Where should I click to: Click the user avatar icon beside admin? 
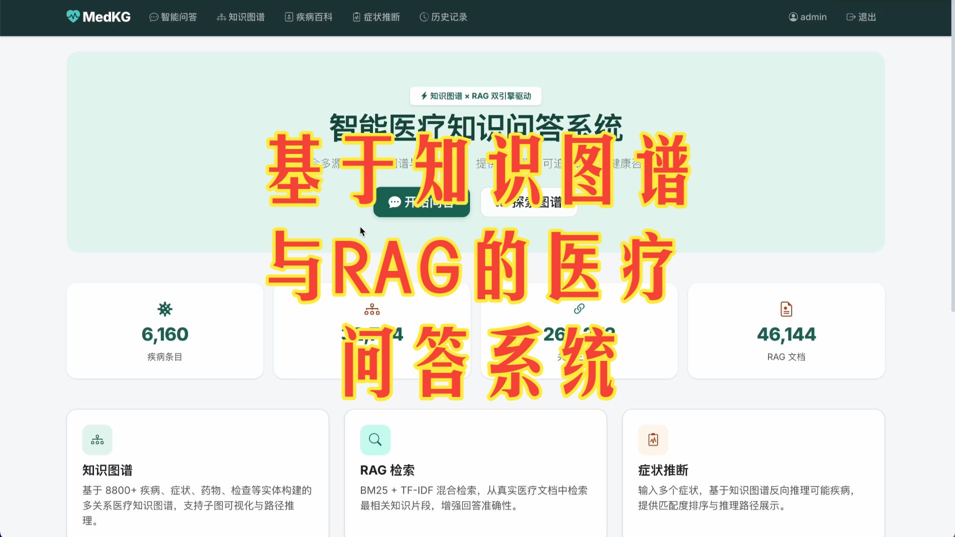tap(793, 17)
